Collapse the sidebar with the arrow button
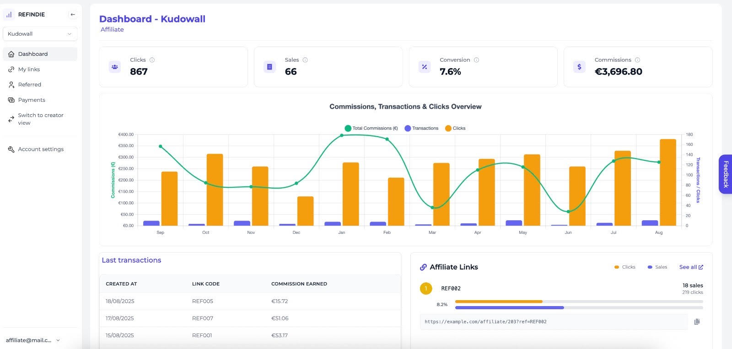 pos(73,15)
